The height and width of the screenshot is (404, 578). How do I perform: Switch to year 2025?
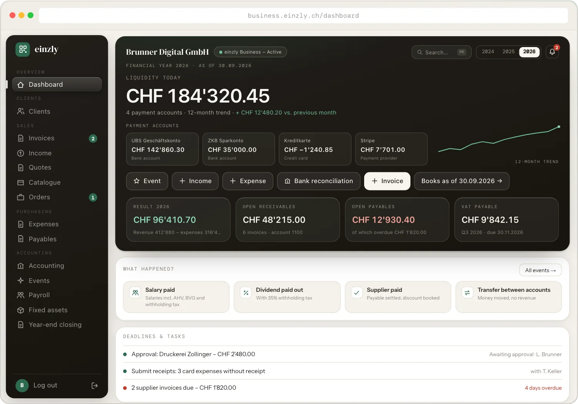pos(509,52)
